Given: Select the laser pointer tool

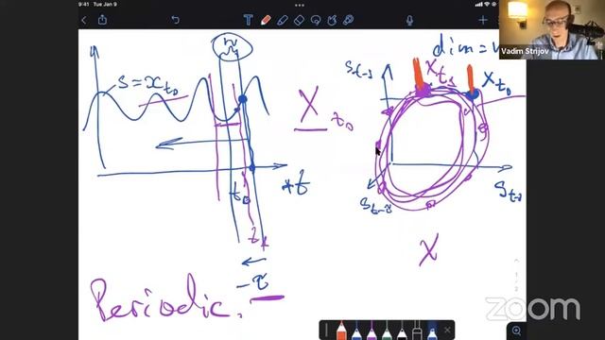Looking at the screenshot, I should (349, 20).
